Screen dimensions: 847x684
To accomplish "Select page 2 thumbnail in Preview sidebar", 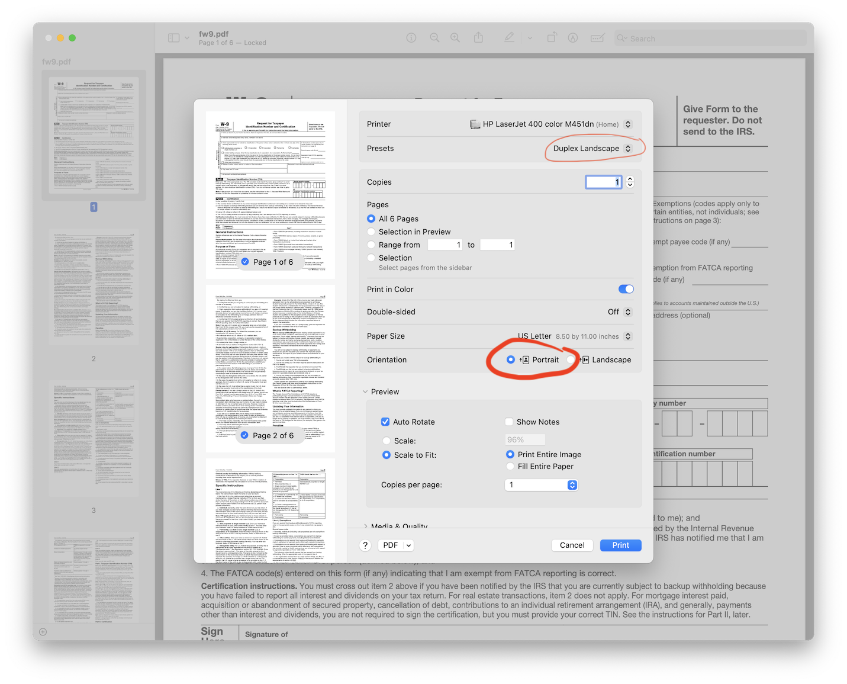I will 94,287.
